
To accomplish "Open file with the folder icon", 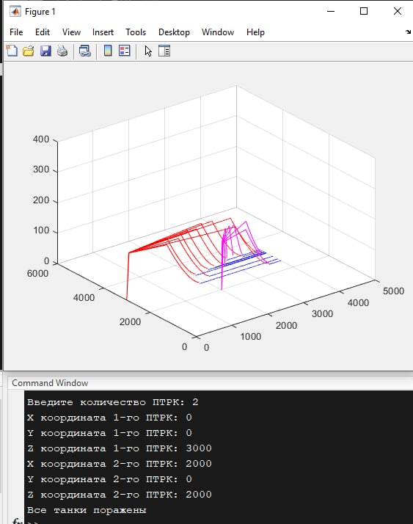I will tap(29, 51).
